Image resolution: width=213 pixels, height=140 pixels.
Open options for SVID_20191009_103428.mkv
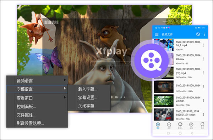pyautogui.click(x=203, y=59)
